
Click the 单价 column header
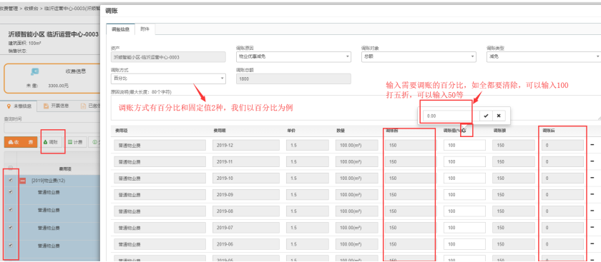pos(291,131)
